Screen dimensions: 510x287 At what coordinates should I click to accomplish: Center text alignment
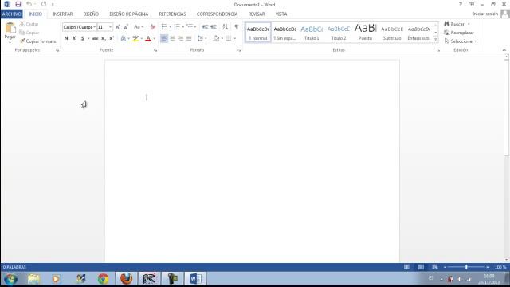172,38
